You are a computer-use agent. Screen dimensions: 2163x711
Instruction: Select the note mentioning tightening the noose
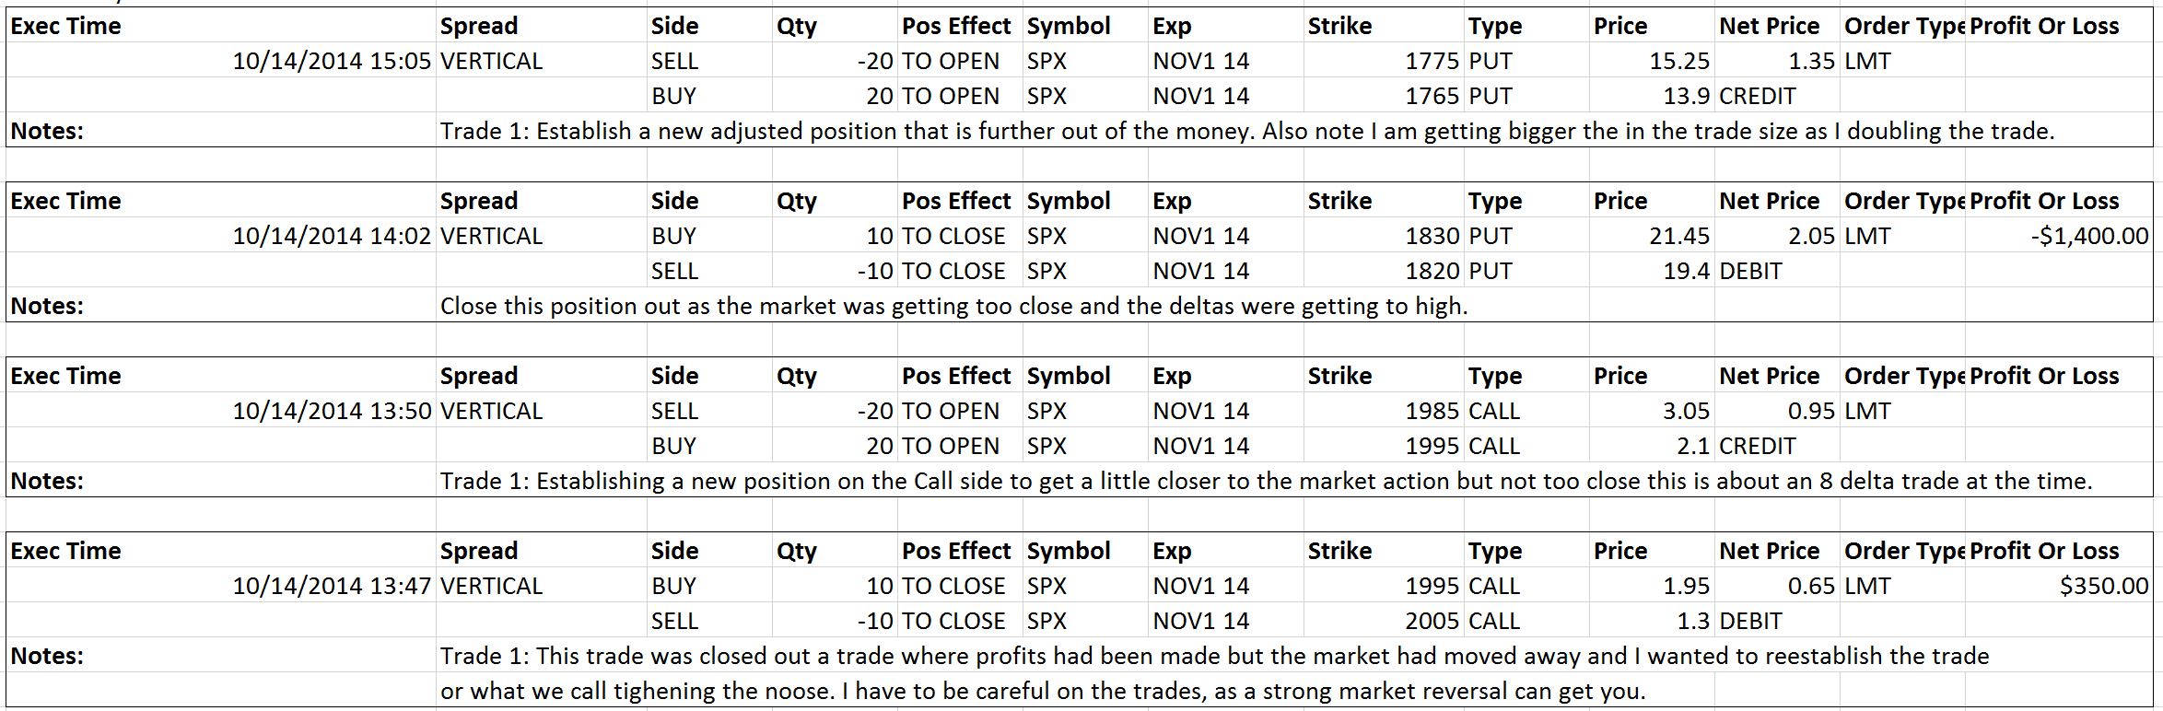(1214, 673)
